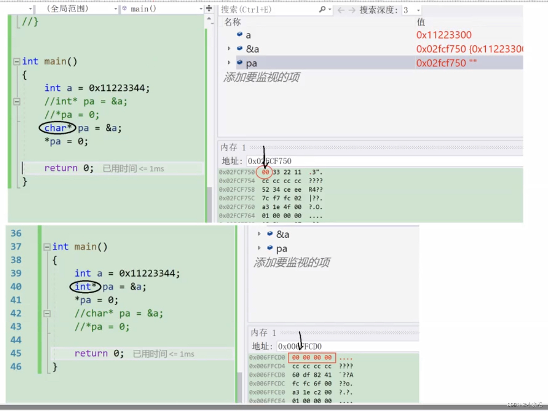Click the value 0x02fcf750 of pa

click(441, 63)
